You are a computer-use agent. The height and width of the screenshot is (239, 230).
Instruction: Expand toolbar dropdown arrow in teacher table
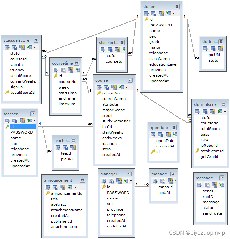(35, 121)
